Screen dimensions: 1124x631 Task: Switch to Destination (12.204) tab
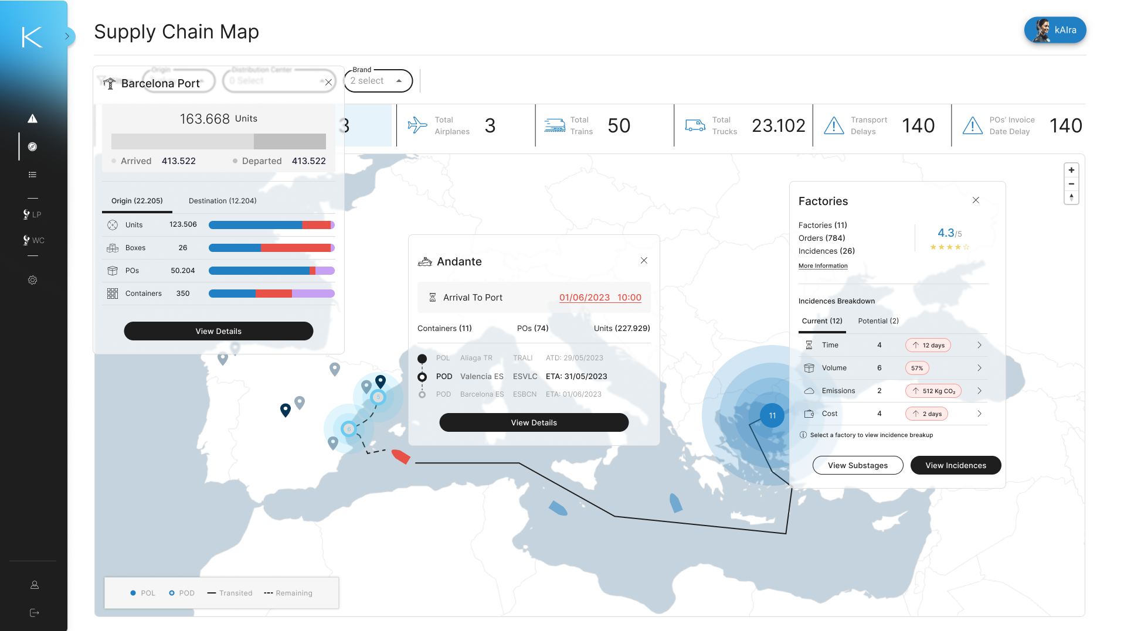[x=222, y=201]
